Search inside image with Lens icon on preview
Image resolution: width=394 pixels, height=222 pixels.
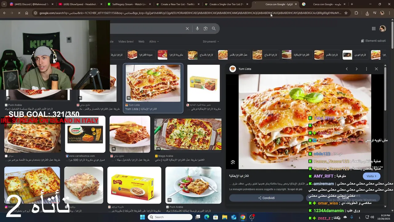coord(233,162)
